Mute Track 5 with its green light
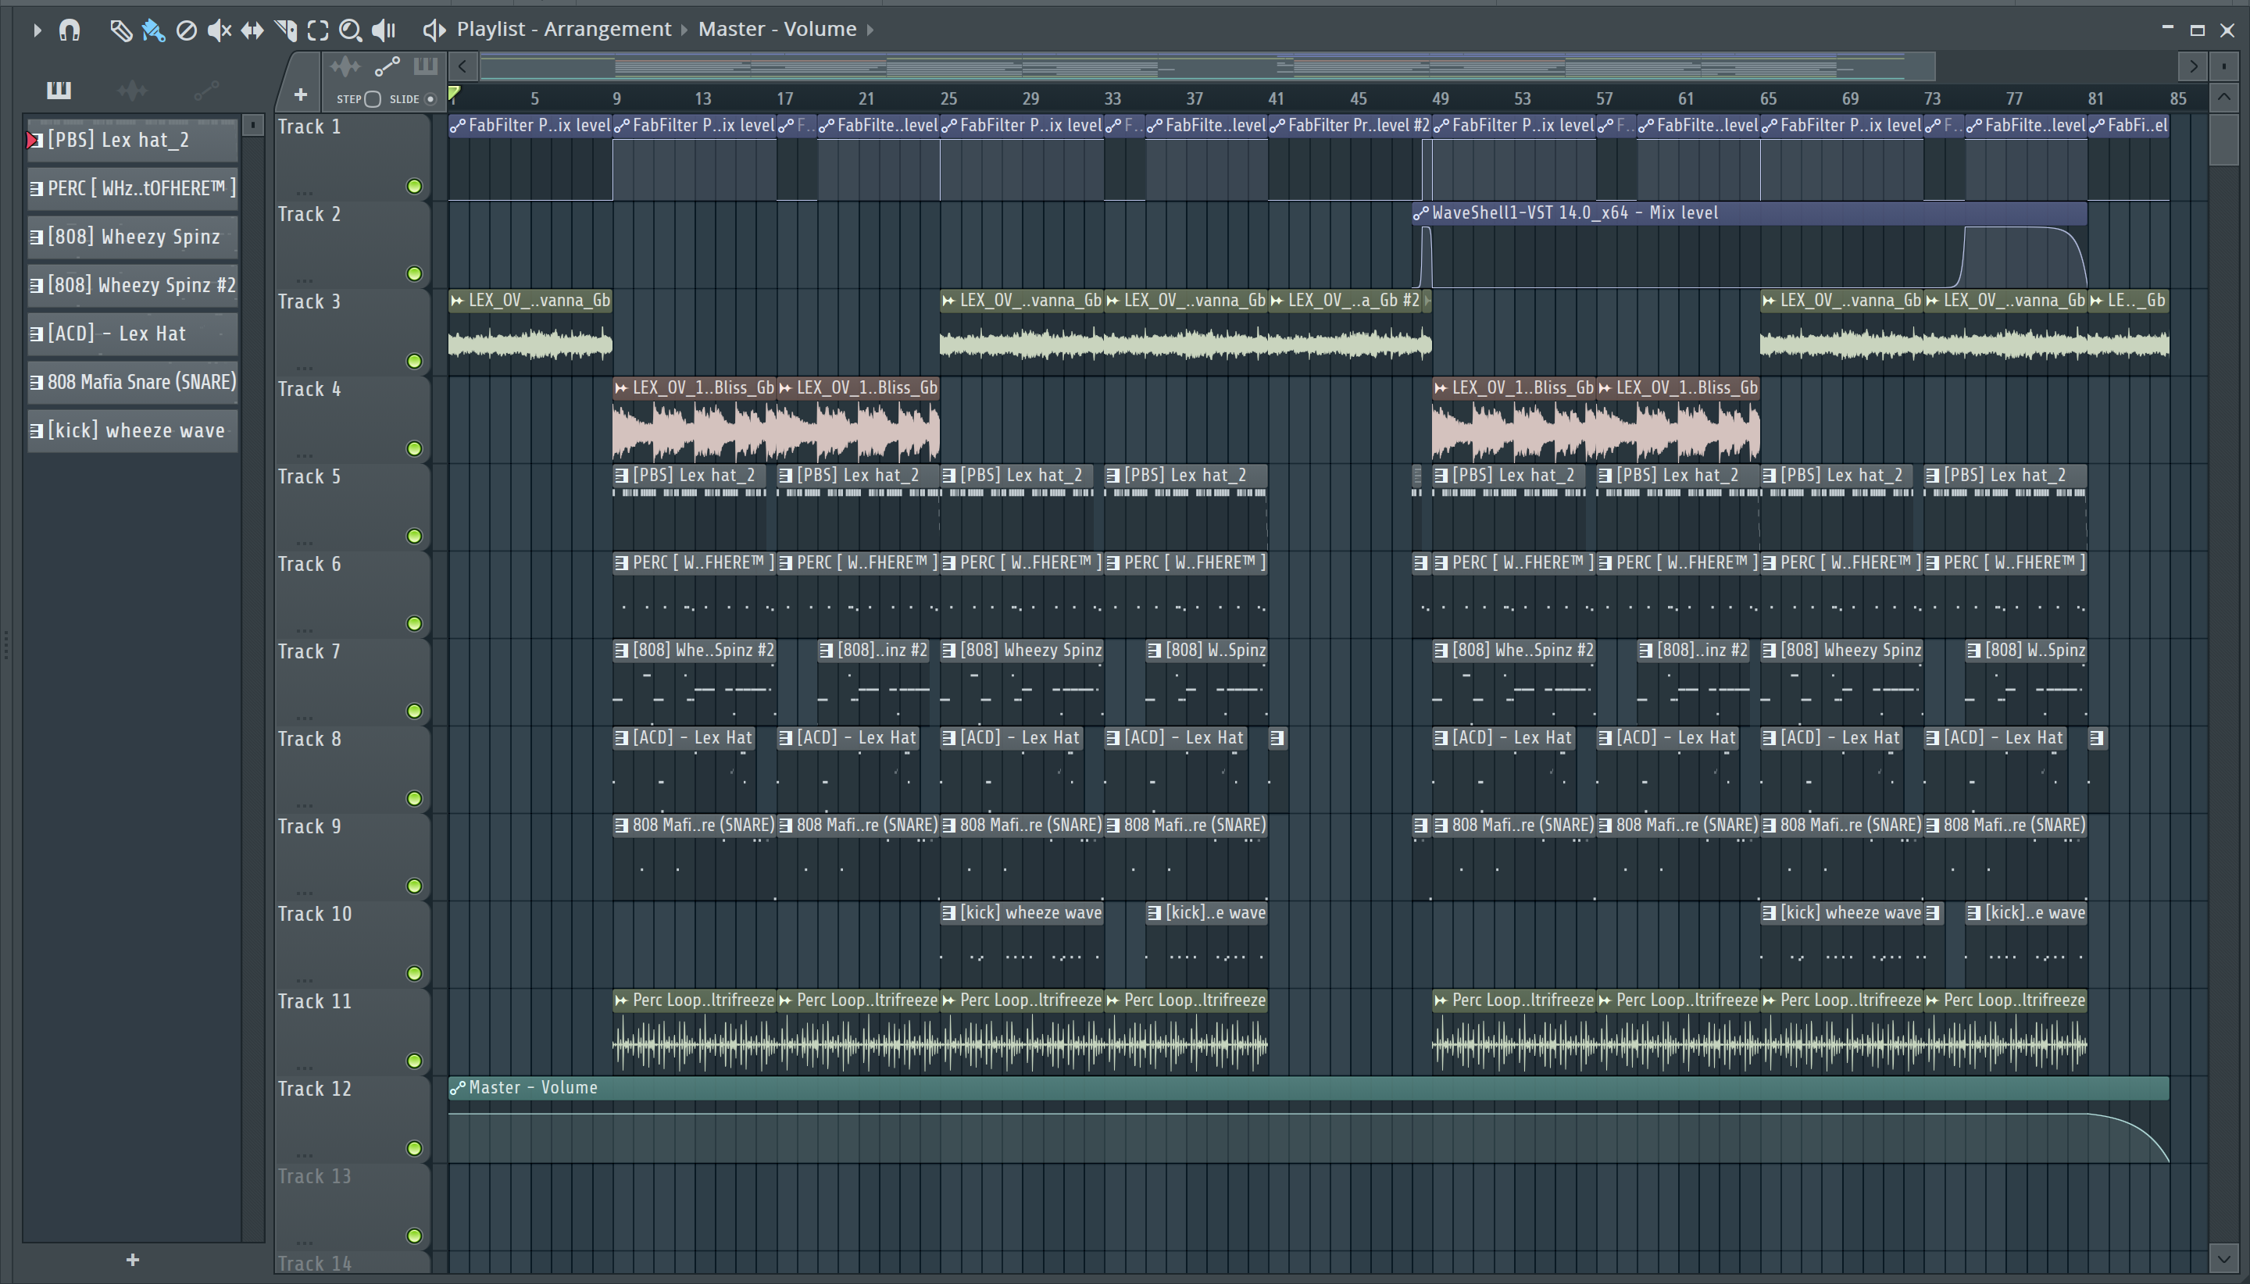 [x=413, y=537]
